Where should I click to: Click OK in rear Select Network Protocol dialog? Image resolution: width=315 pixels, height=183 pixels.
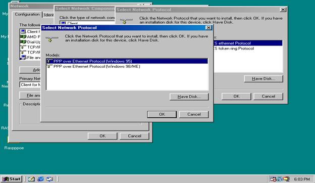tap(236, 97)
